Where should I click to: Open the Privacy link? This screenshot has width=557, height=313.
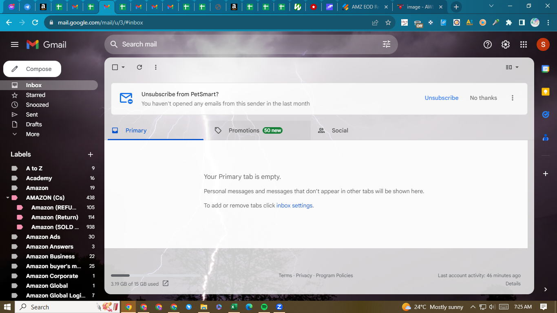304,276
